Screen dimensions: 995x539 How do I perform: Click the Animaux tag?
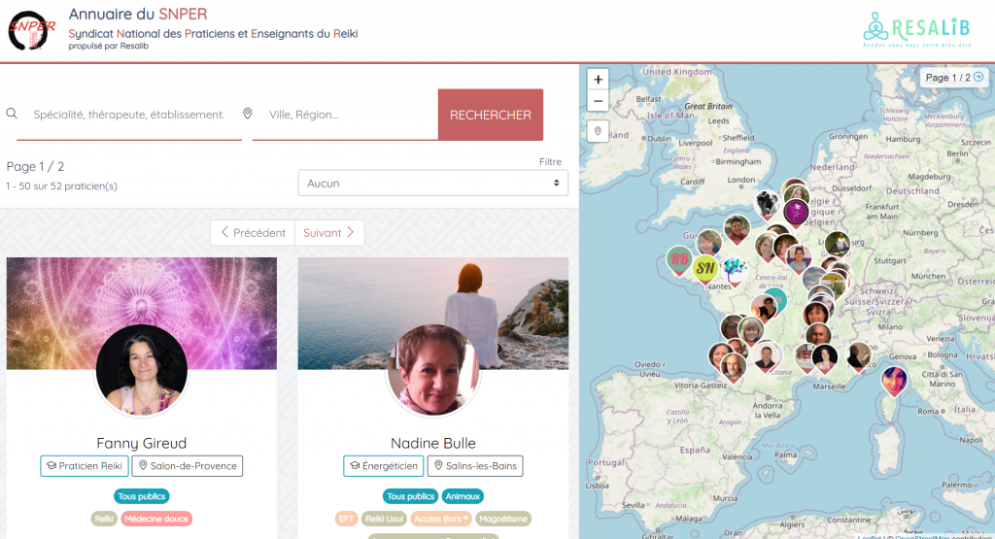(463, 496)
